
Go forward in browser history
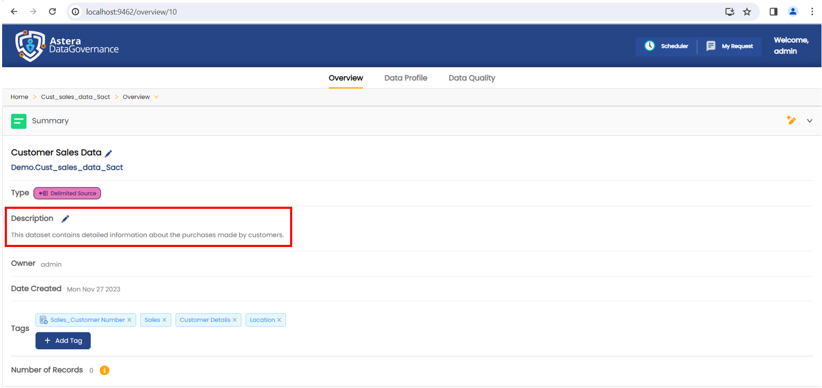[33, 12]
